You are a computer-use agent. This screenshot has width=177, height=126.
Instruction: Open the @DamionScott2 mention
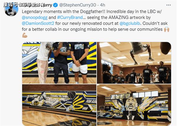[38, 23]
